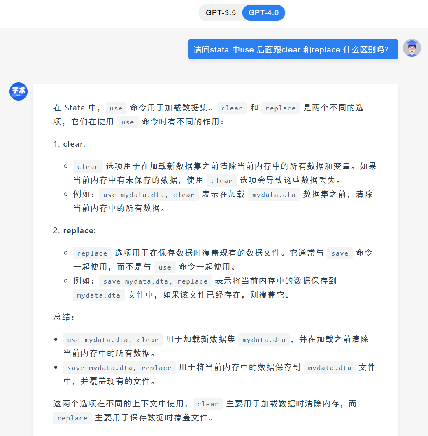Click the blue 学术 assistant avatar

point(19,91)
